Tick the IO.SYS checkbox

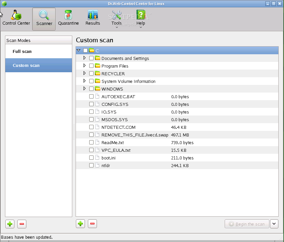[91, 112]
